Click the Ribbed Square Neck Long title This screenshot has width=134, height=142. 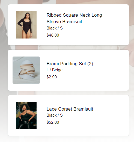[74, 15]
